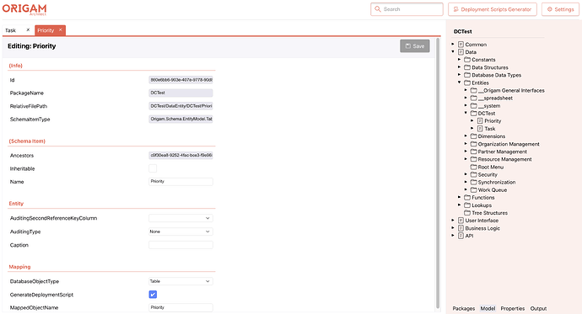Collapse the Entities folder arrow
Viewport: 582px width, 314px height.
(459, 82)
